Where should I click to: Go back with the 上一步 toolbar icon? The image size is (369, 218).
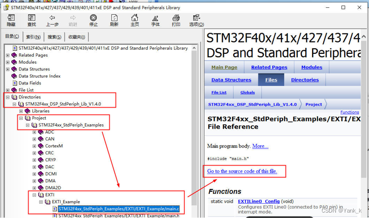[x=52, y=18]
